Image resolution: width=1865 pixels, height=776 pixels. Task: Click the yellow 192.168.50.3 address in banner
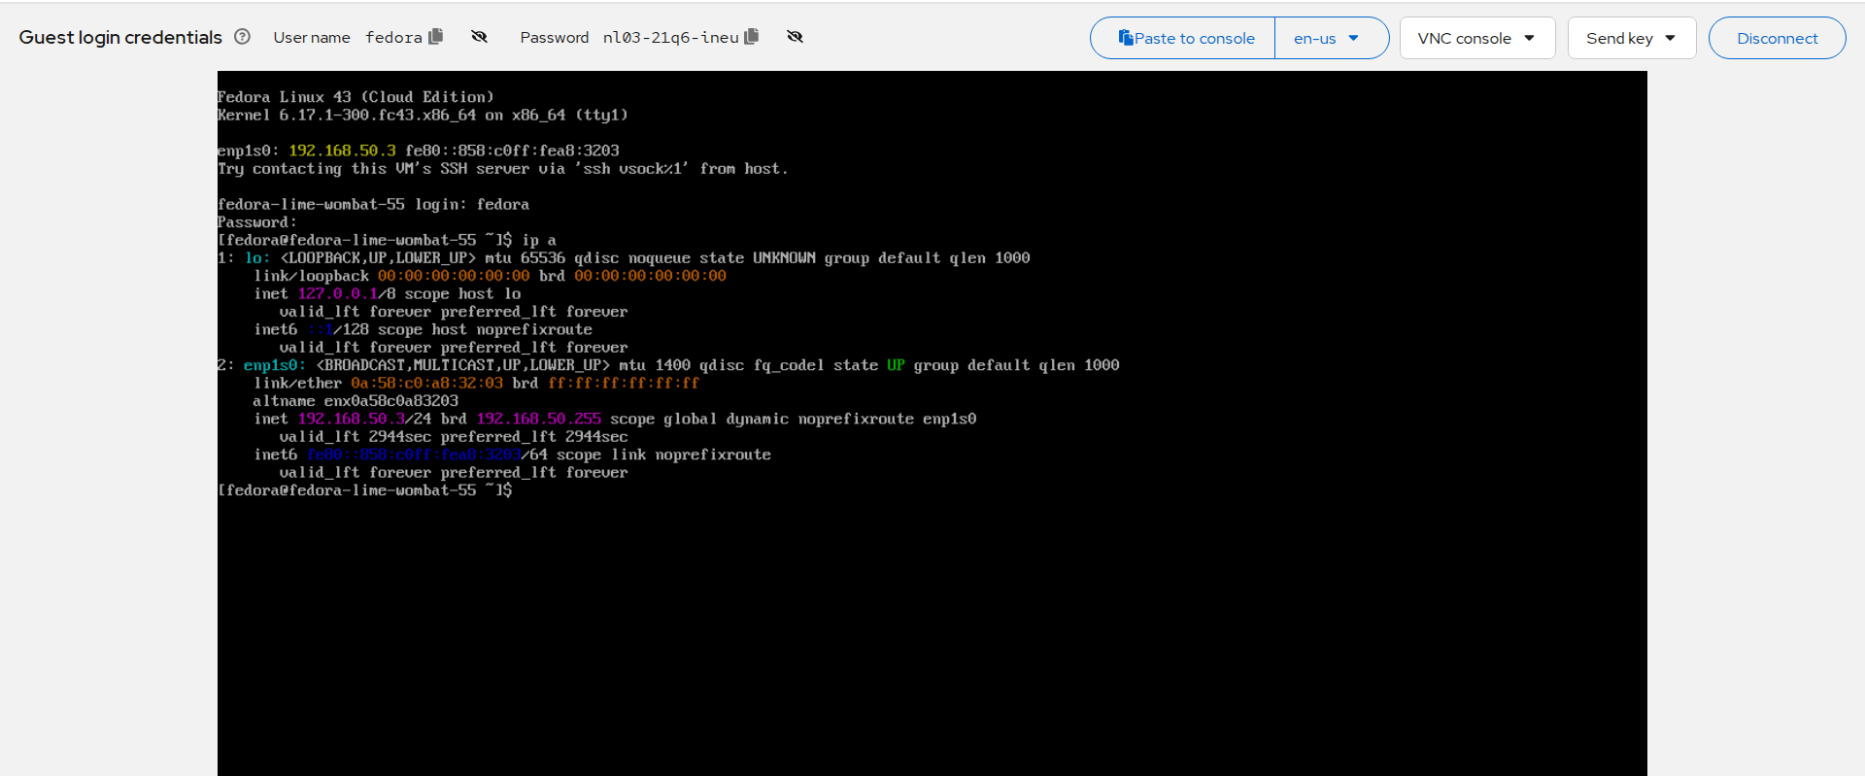click(x=342, y=151)
